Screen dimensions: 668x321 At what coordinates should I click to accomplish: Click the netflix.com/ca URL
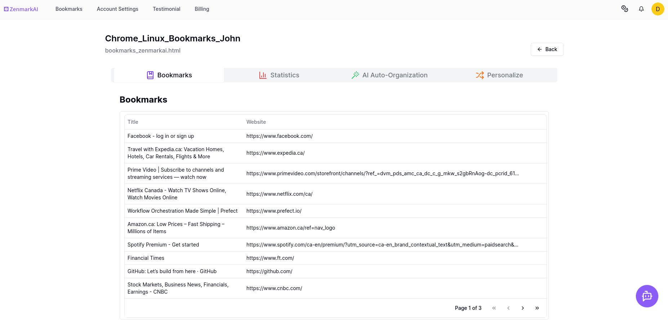click(x=280, y=194)
